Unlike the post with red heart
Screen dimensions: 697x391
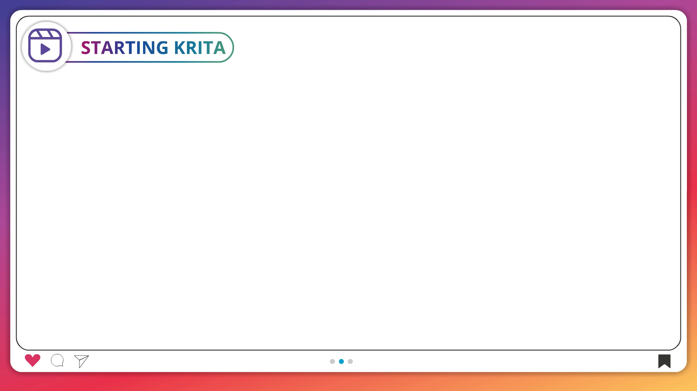click(32, 360)
